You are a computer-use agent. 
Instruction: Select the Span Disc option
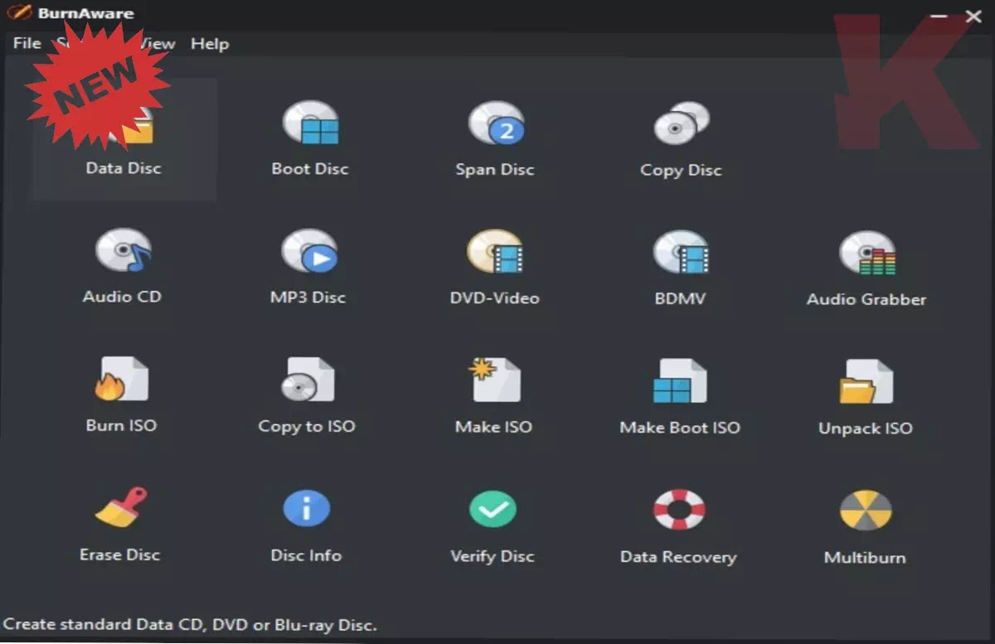click(495, 139)
